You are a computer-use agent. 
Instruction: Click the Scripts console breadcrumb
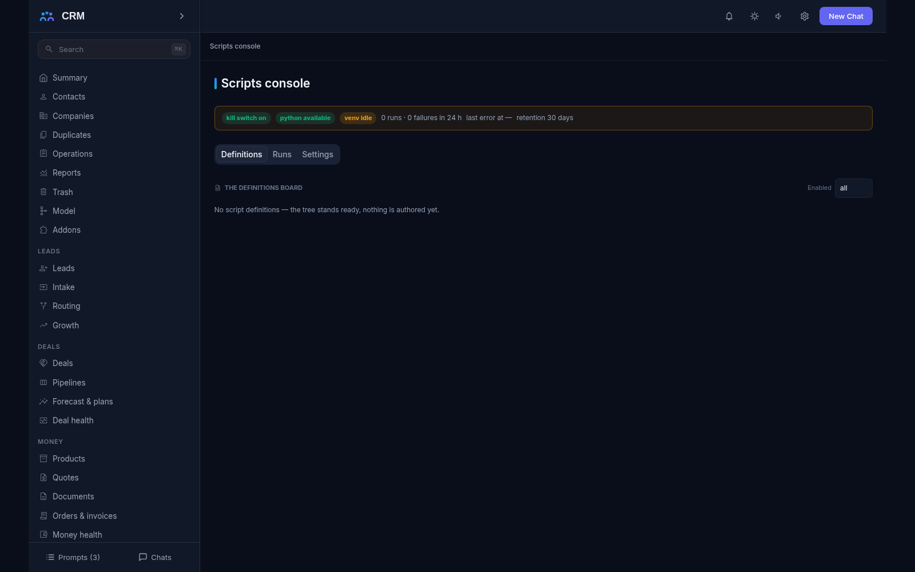pyautogui.click(x=235, y=46)
